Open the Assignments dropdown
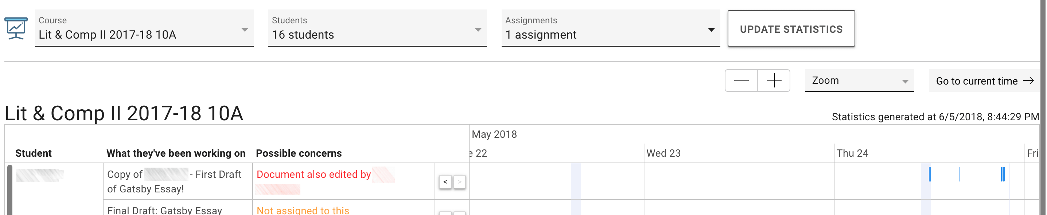 (x=610, y=28)
